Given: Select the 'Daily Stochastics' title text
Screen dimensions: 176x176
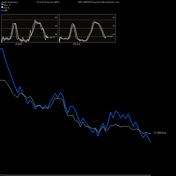Looking at the screenshot, I should 10,2.
